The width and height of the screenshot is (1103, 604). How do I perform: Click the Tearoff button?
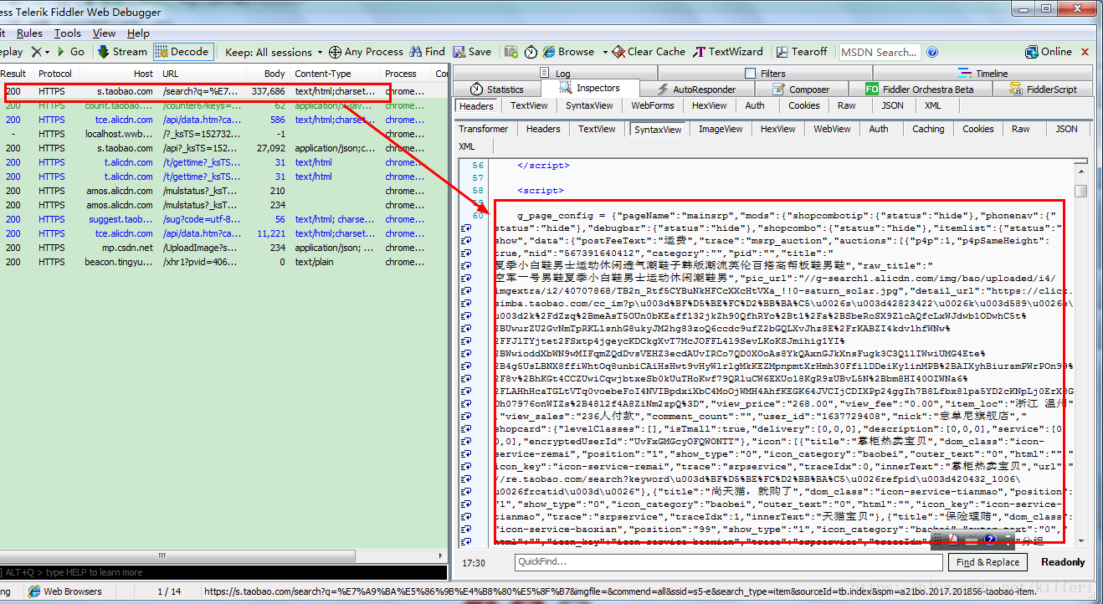click(x=801, y=52)
